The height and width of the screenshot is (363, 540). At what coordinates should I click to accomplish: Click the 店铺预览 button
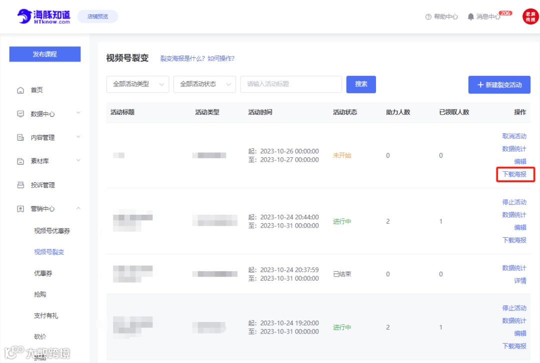point(98,16)
